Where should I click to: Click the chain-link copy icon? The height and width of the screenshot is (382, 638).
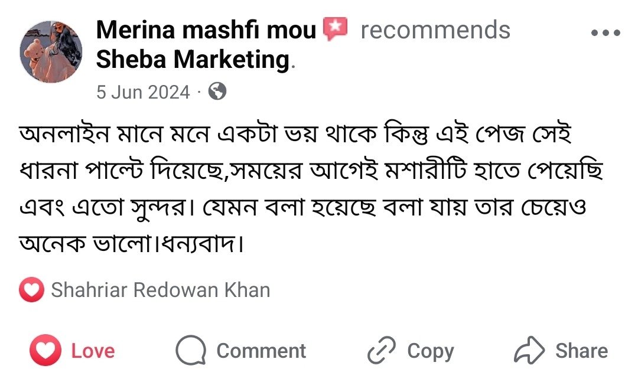tap(382, 351)
